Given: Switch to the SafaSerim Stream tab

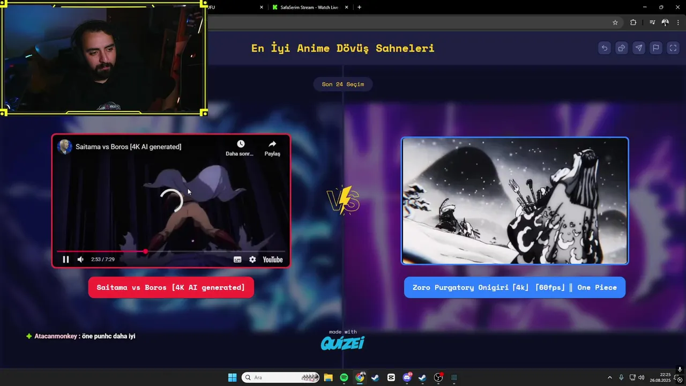Looking at the screenshot, I should point(309,8).
